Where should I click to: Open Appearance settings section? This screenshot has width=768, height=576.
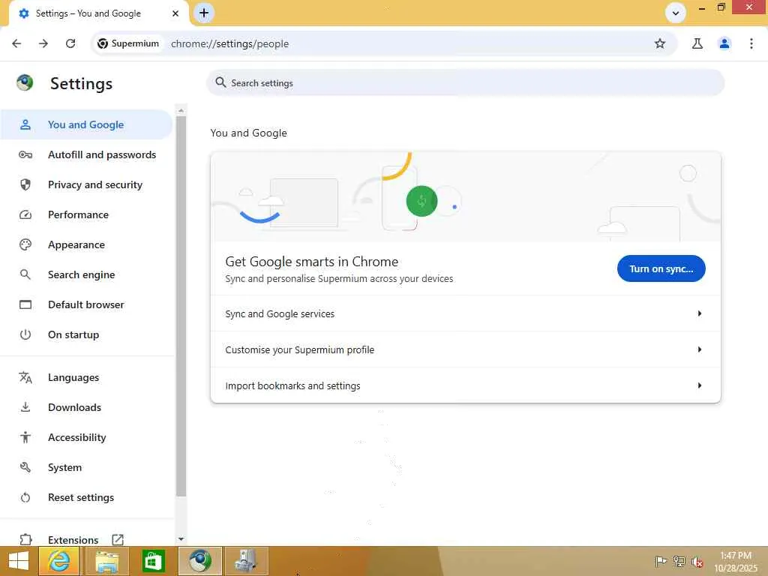[x=86, y=244]
